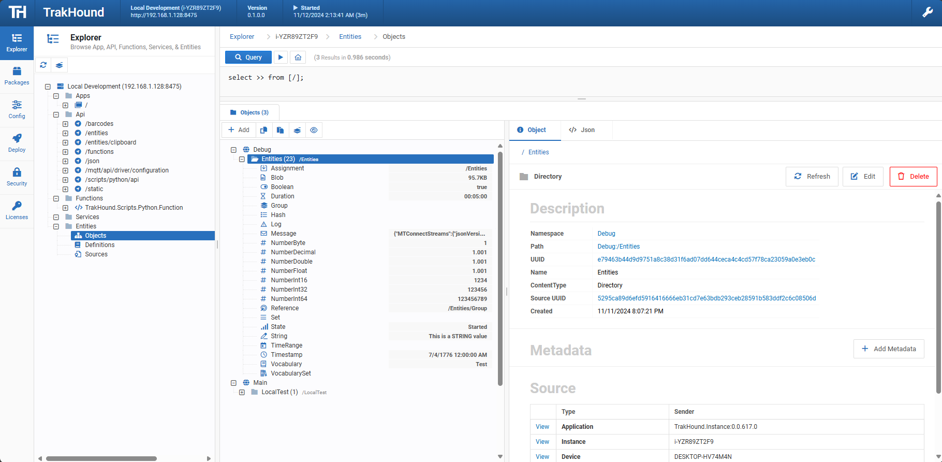This screenshot has height=462, width=942.
Task: Click the Delete button
Action: 914,177
